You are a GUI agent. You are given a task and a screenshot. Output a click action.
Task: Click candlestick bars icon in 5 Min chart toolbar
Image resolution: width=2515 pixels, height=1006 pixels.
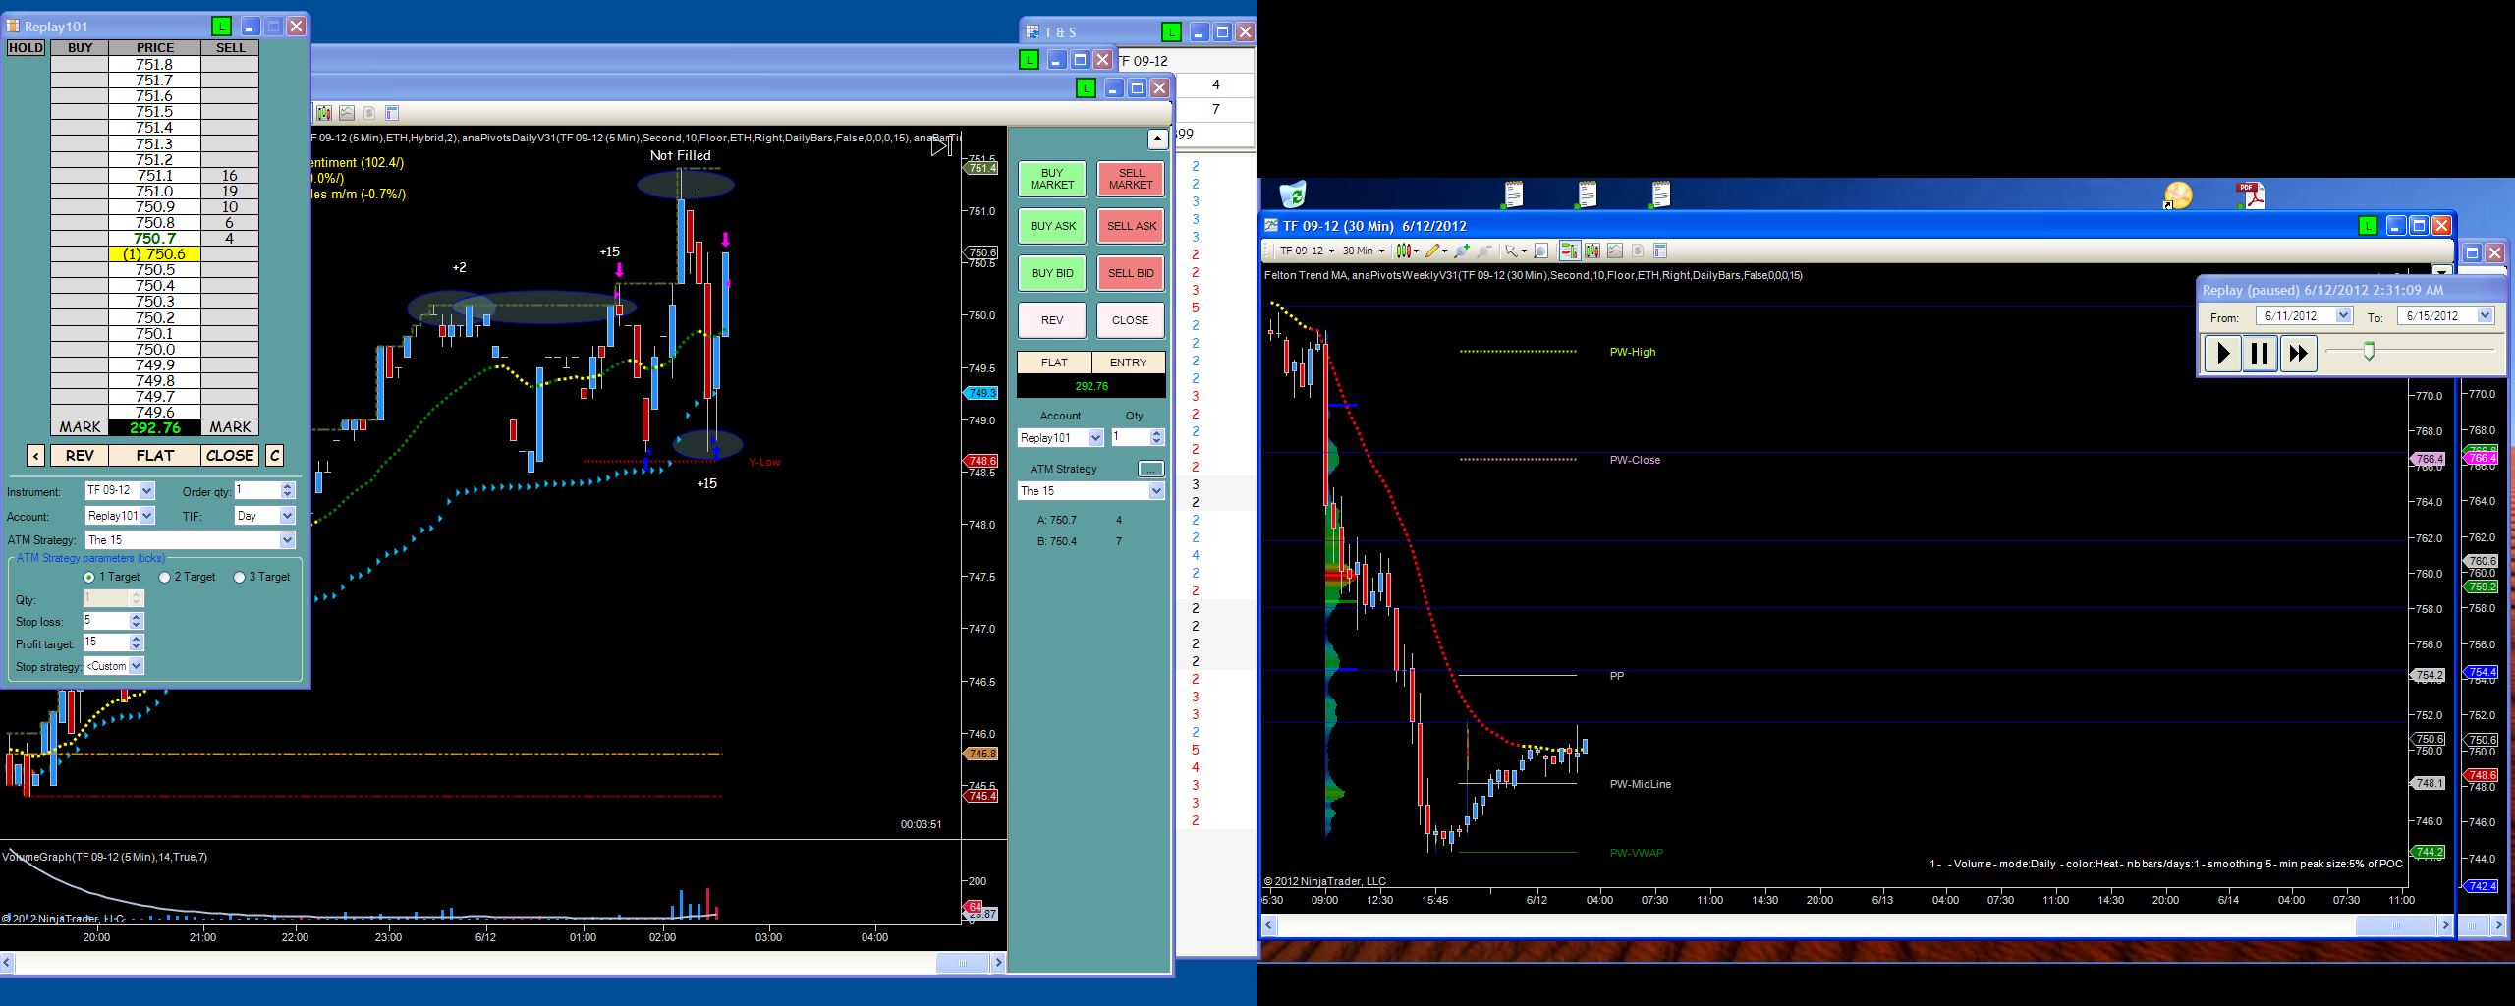[x=324, y=113]
